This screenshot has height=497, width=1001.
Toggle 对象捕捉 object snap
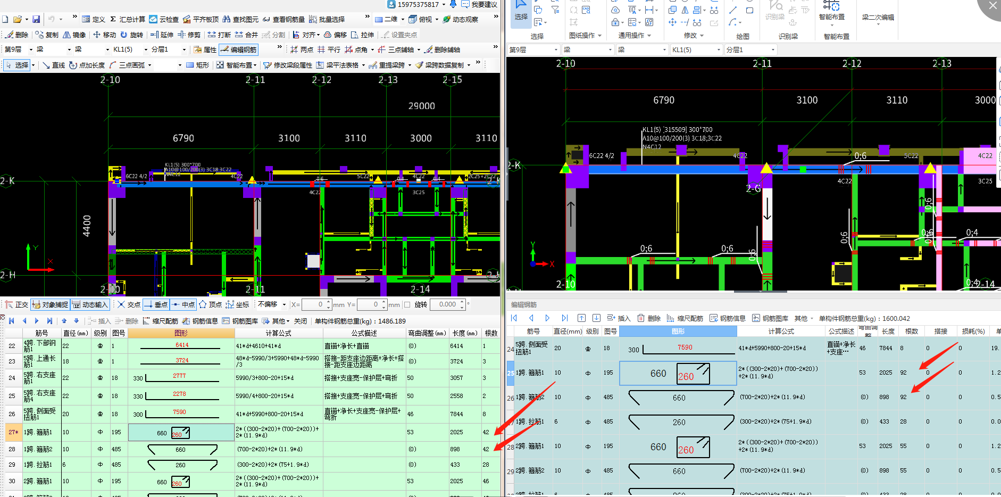pos(50,304)
